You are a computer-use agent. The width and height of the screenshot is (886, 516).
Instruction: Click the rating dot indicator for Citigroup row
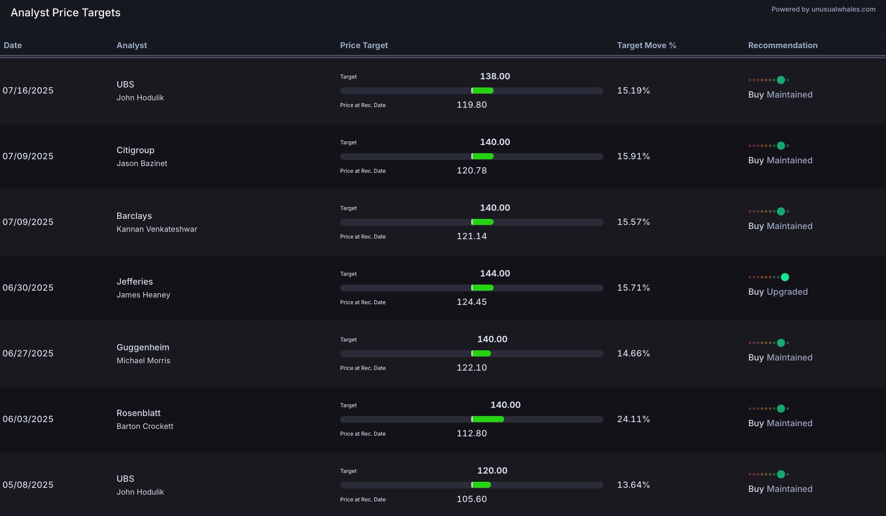click(x=769, y=146)
